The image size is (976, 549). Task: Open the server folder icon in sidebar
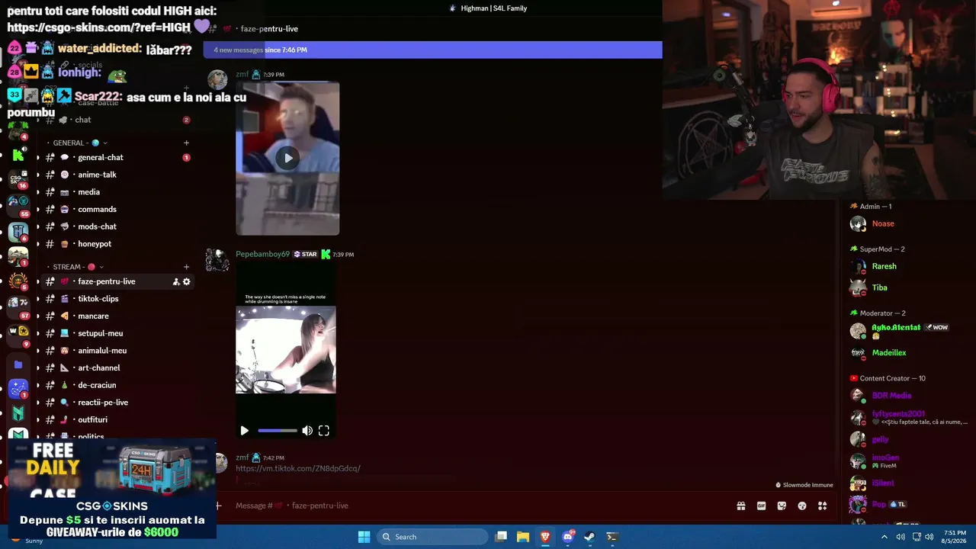pos(18,364)
